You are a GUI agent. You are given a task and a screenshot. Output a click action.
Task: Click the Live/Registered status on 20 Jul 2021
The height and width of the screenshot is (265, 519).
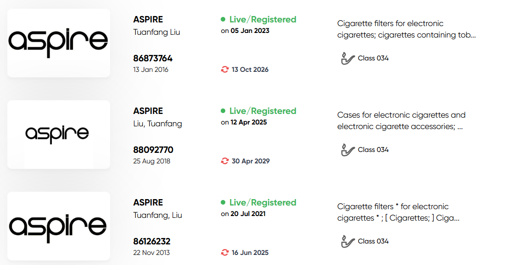[x=263, y=202]
